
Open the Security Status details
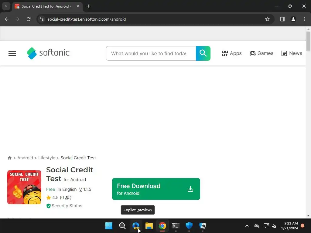(x=64, y=206)
